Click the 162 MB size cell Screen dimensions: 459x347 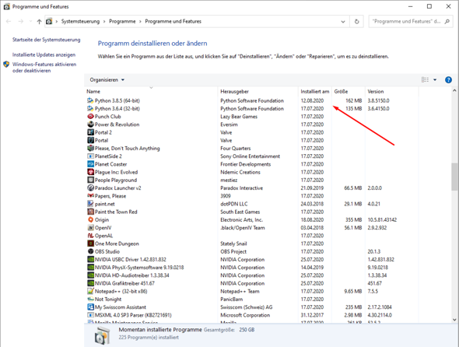(x=354, y=100)
